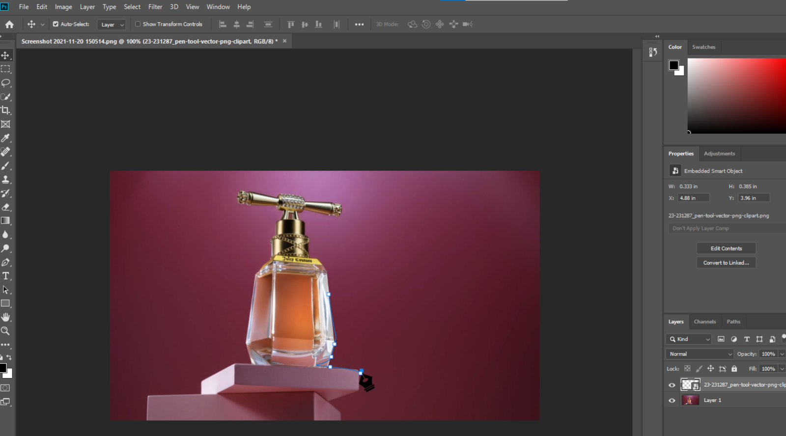Uncheck the Auto-Select checkbox

[x=56, y=24]
